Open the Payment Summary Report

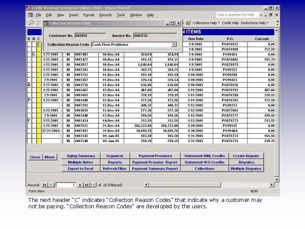coord(155,169)
